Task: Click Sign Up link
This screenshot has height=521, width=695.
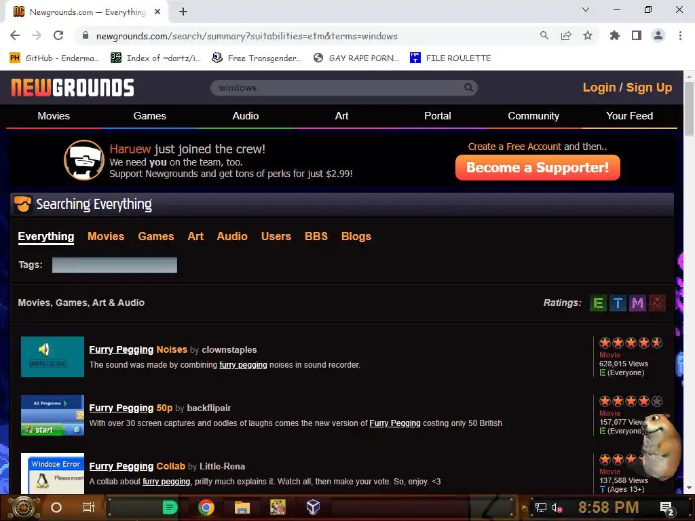Action: coord(649,88)
